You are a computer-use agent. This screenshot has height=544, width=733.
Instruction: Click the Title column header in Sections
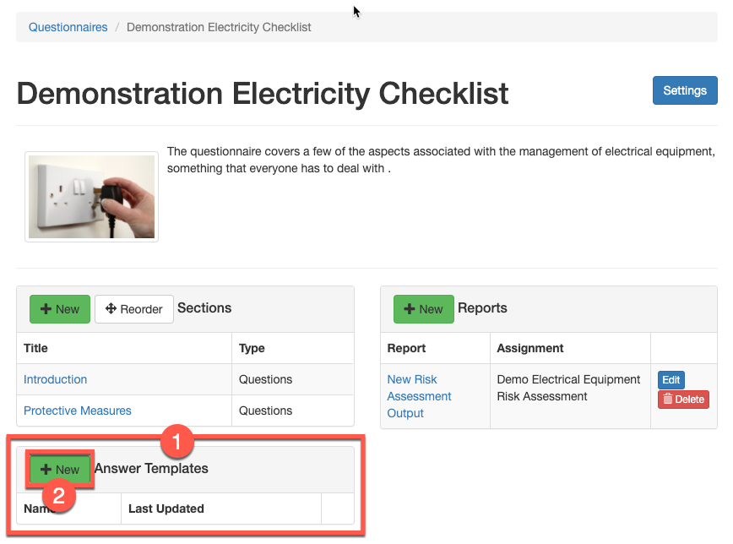click(x=36, y=348)
